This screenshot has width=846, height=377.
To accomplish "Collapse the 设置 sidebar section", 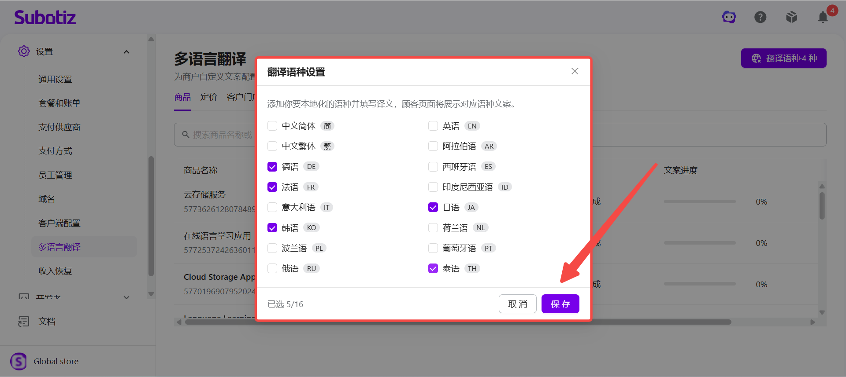I will (x=126, y=52).
